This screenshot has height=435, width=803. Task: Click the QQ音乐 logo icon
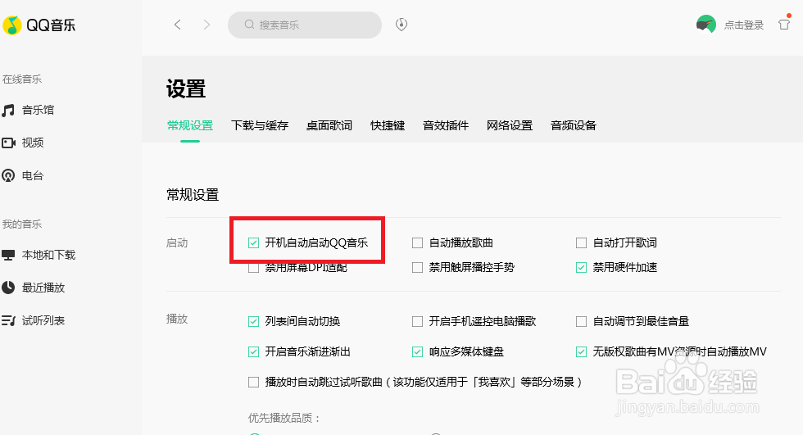pos(12,25)
